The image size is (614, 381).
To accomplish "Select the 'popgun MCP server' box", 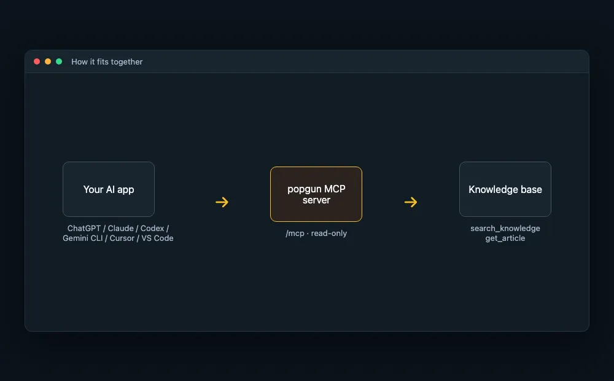I will [316, 194].
